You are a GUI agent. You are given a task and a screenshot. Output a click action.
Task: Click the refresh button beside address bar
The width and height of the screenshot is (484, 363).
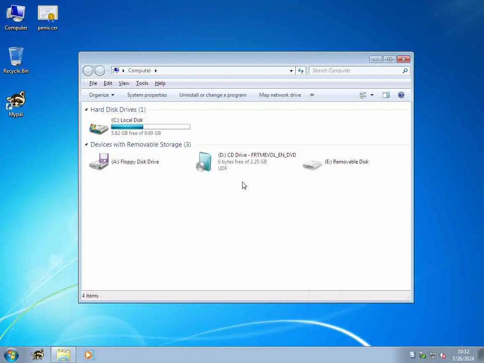(x=301, y=71)
